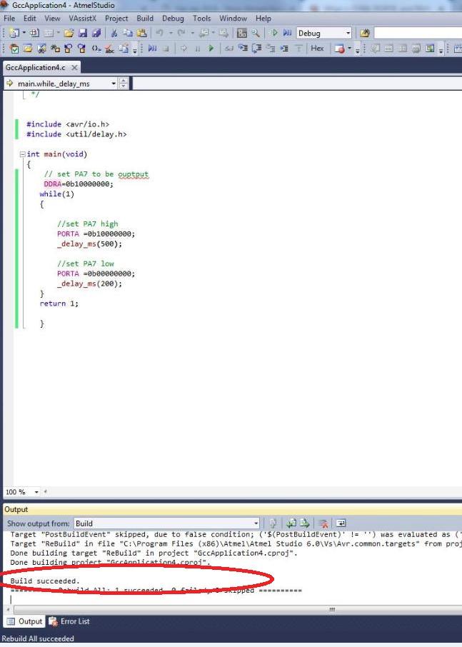Open the Show output from Build dropdown
The image size is (462, 647).
click(x=256, y=523)
